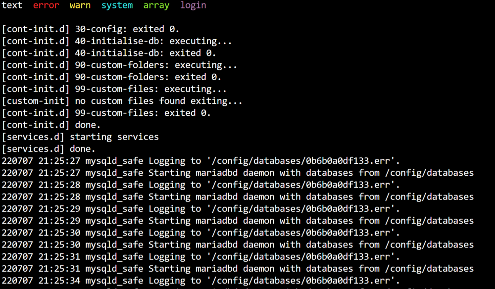
Task: Toggle the yellow "warn" log filter
Action: 80,5
